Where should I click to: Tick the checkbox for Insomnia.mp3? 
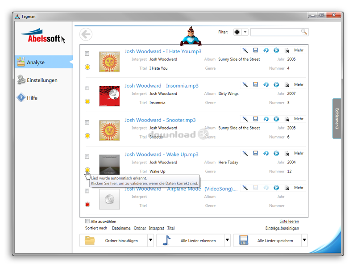click(87, 88)
